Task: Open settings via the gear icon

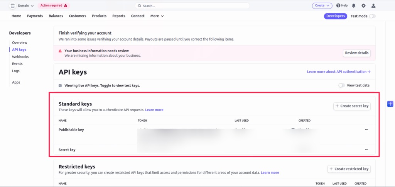Action: pyautogui.click(x=363, y=6)
